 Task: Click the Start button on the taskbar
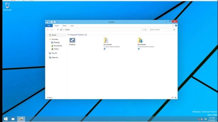tap(6, 119)
